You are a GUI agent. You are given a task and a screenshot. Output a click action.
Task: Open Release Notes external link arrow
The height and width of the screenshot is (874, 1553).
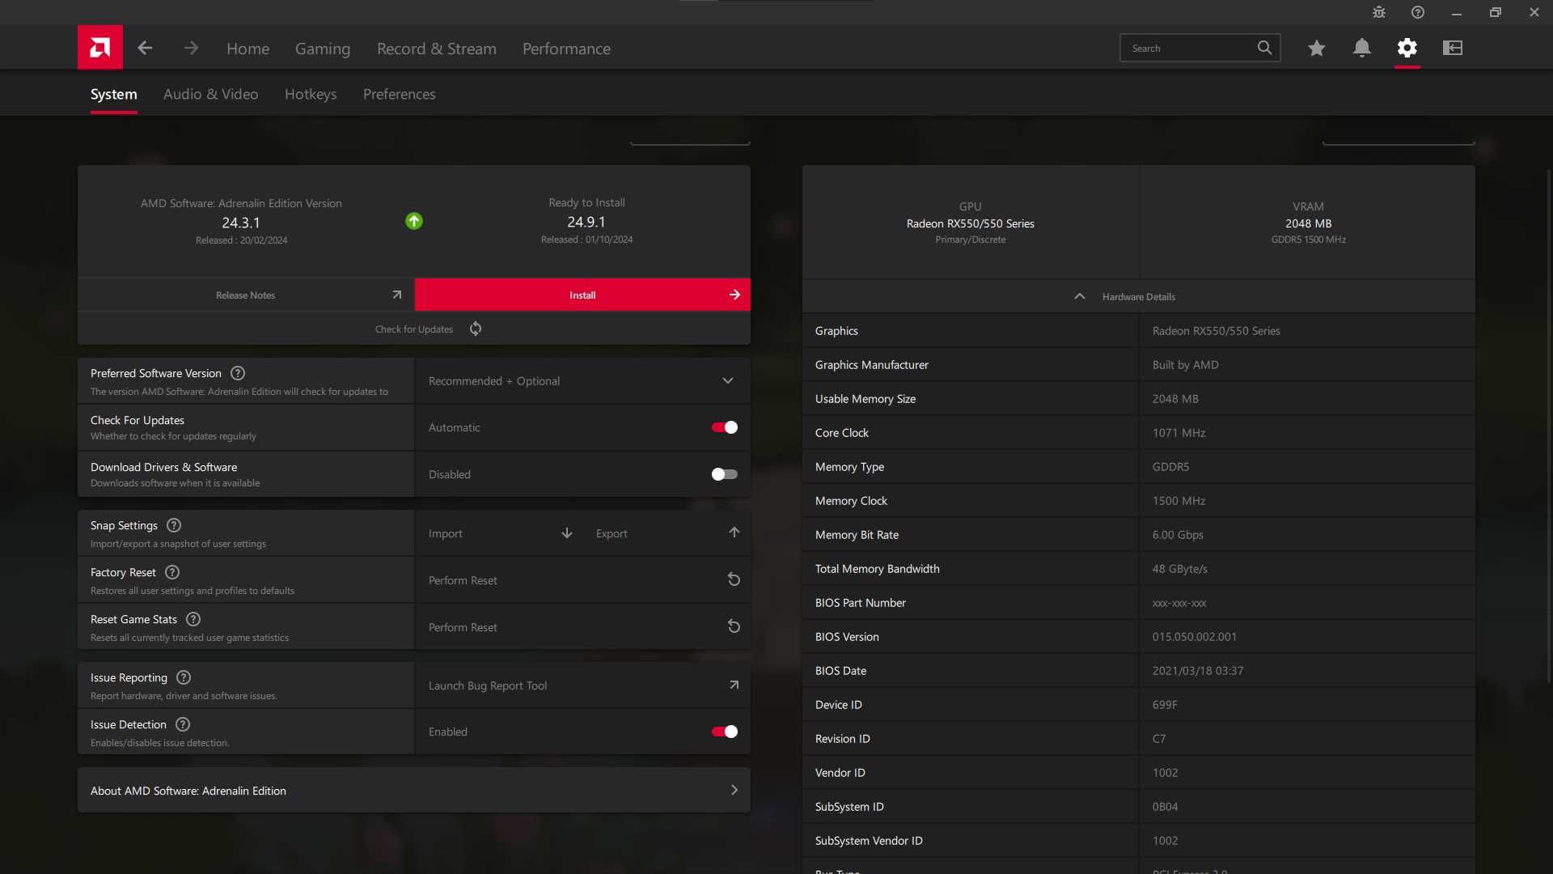tap(397, 295)
